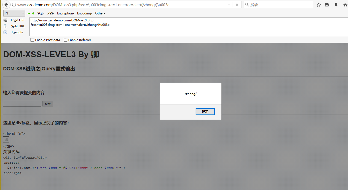Click the 关键代码 label
The image size is (348, 190).
pos(12,152)
